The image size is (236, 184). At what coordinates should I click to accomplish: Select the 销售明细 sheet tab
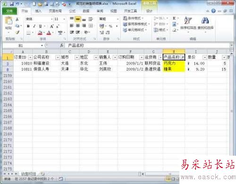[x=29, y=174]
